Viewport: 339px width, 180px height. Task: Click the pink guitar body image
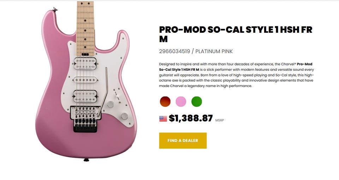86,86
